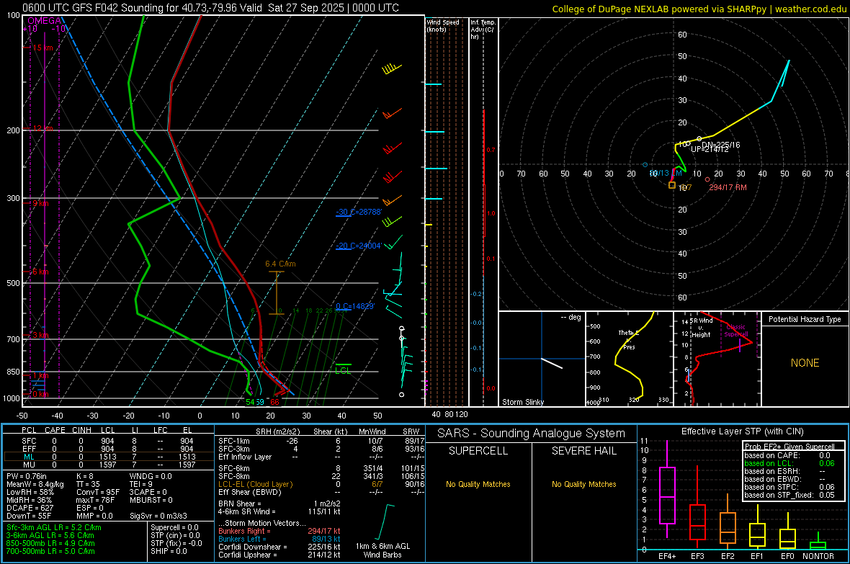
Task: Click the 6 km height marker
Action: [x=40, y=272]
